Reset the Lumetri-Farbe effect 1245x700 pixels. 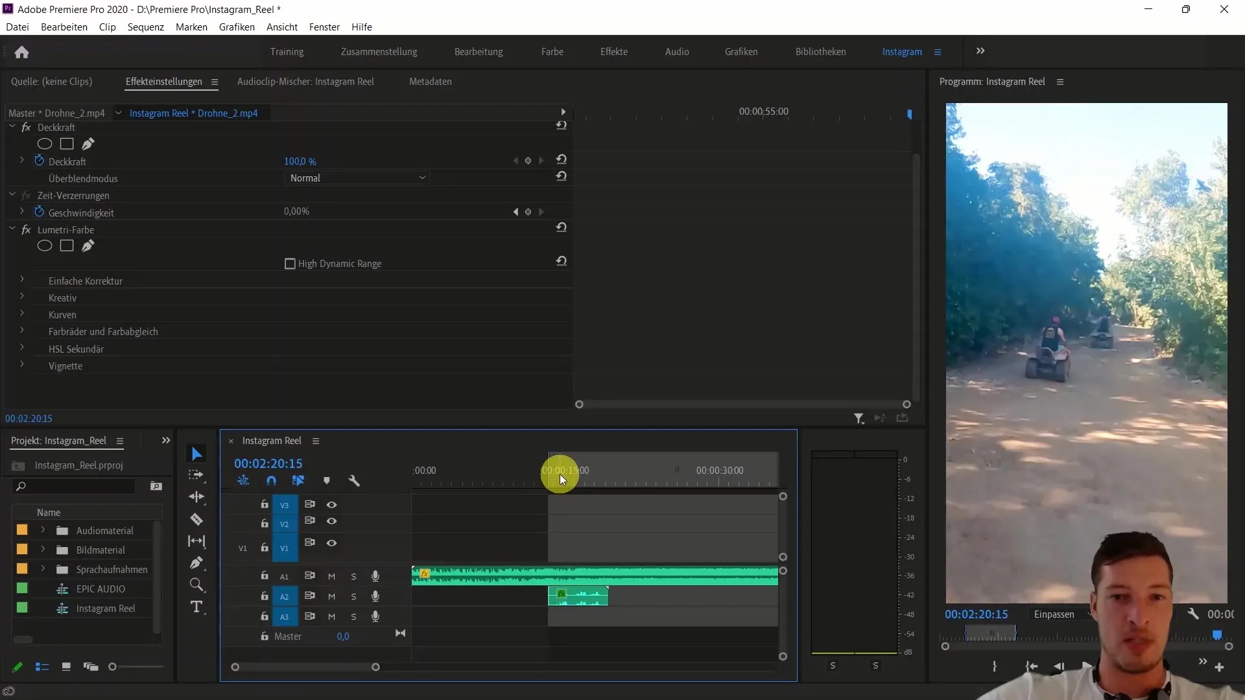coord(562,227)
